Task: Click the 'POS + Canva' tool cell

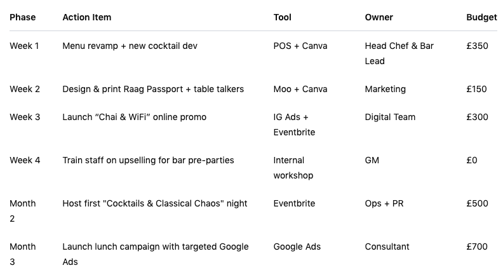Action: coord(300,46)
